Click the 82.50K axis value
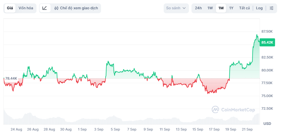281x137 pixels. 267,57
